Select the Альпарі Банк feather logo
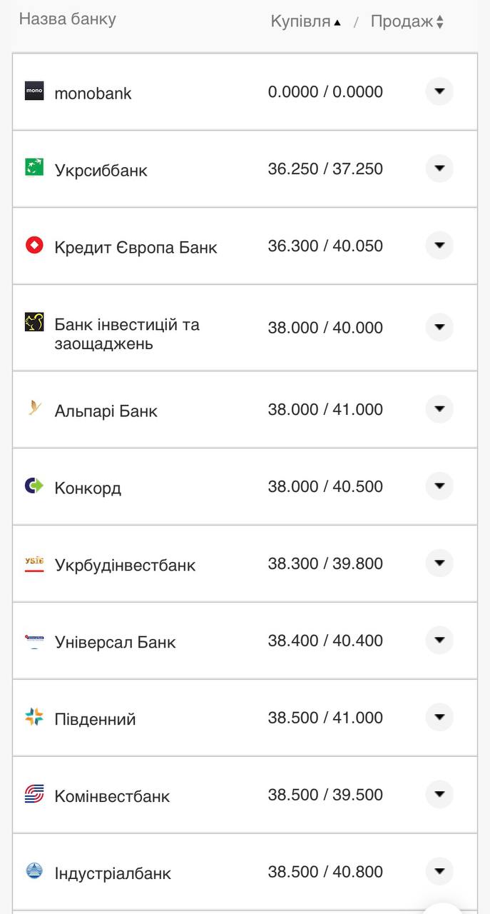The height and width of the screenshot is (914, 490). point(35,409)
